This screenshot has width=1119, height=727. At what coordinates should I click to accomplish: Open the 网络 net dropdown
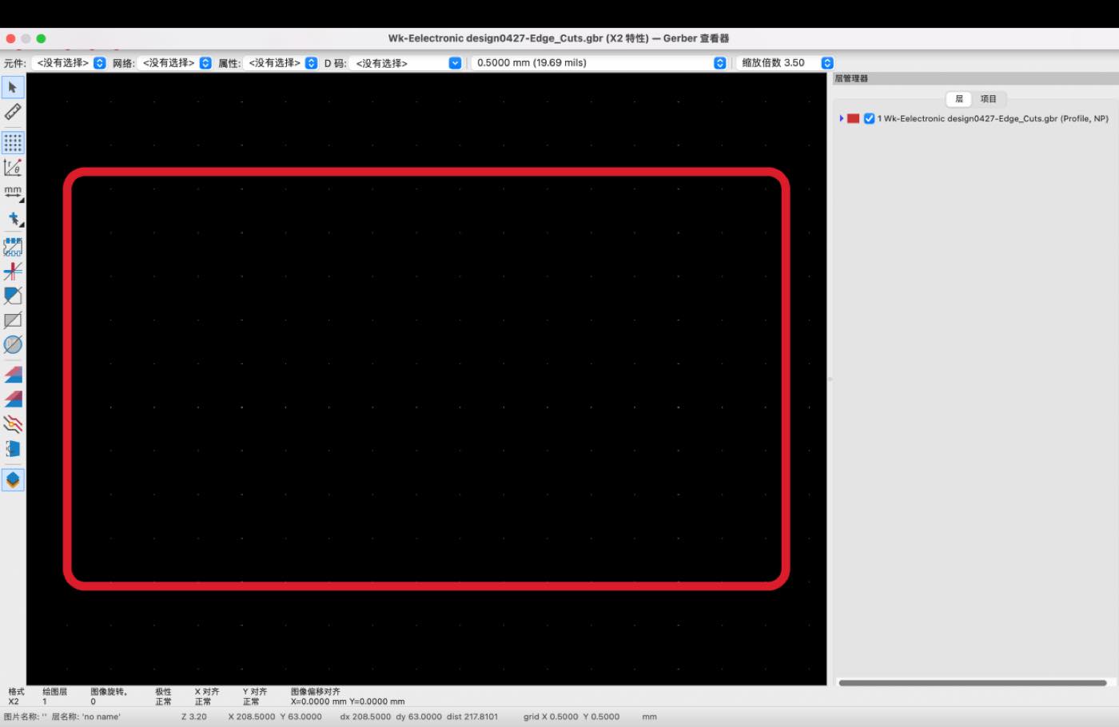tap(175, 63)
